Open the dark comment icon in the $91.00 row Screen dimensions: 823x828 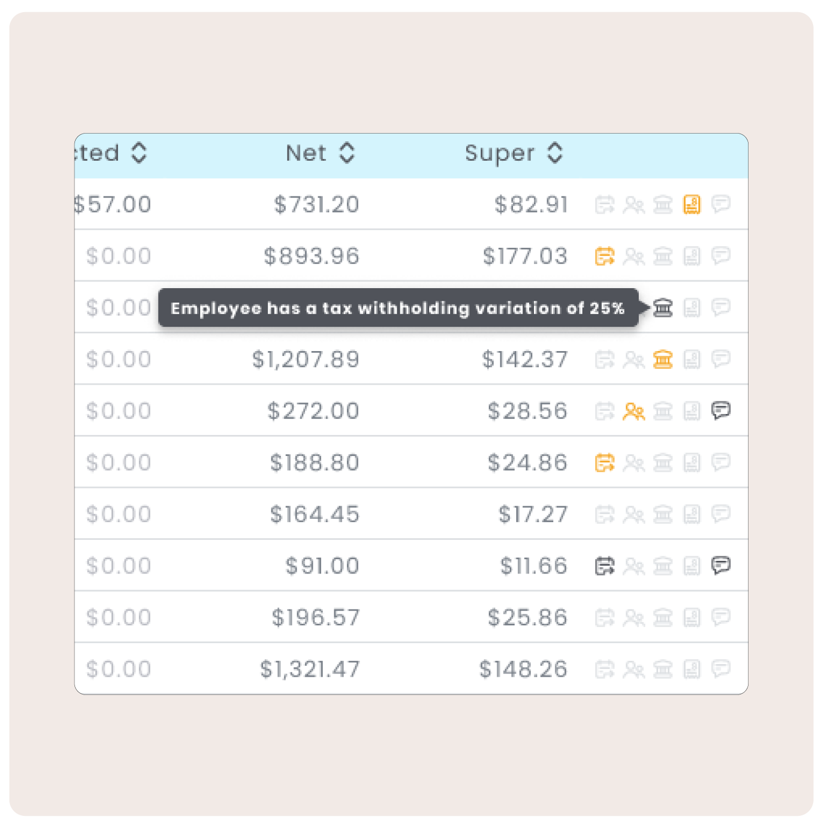pos(721,565)
